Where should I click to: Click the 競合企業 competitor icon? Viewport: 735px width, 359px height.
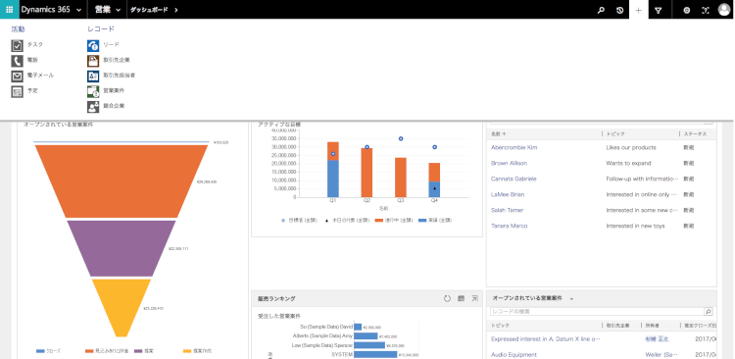93,107
